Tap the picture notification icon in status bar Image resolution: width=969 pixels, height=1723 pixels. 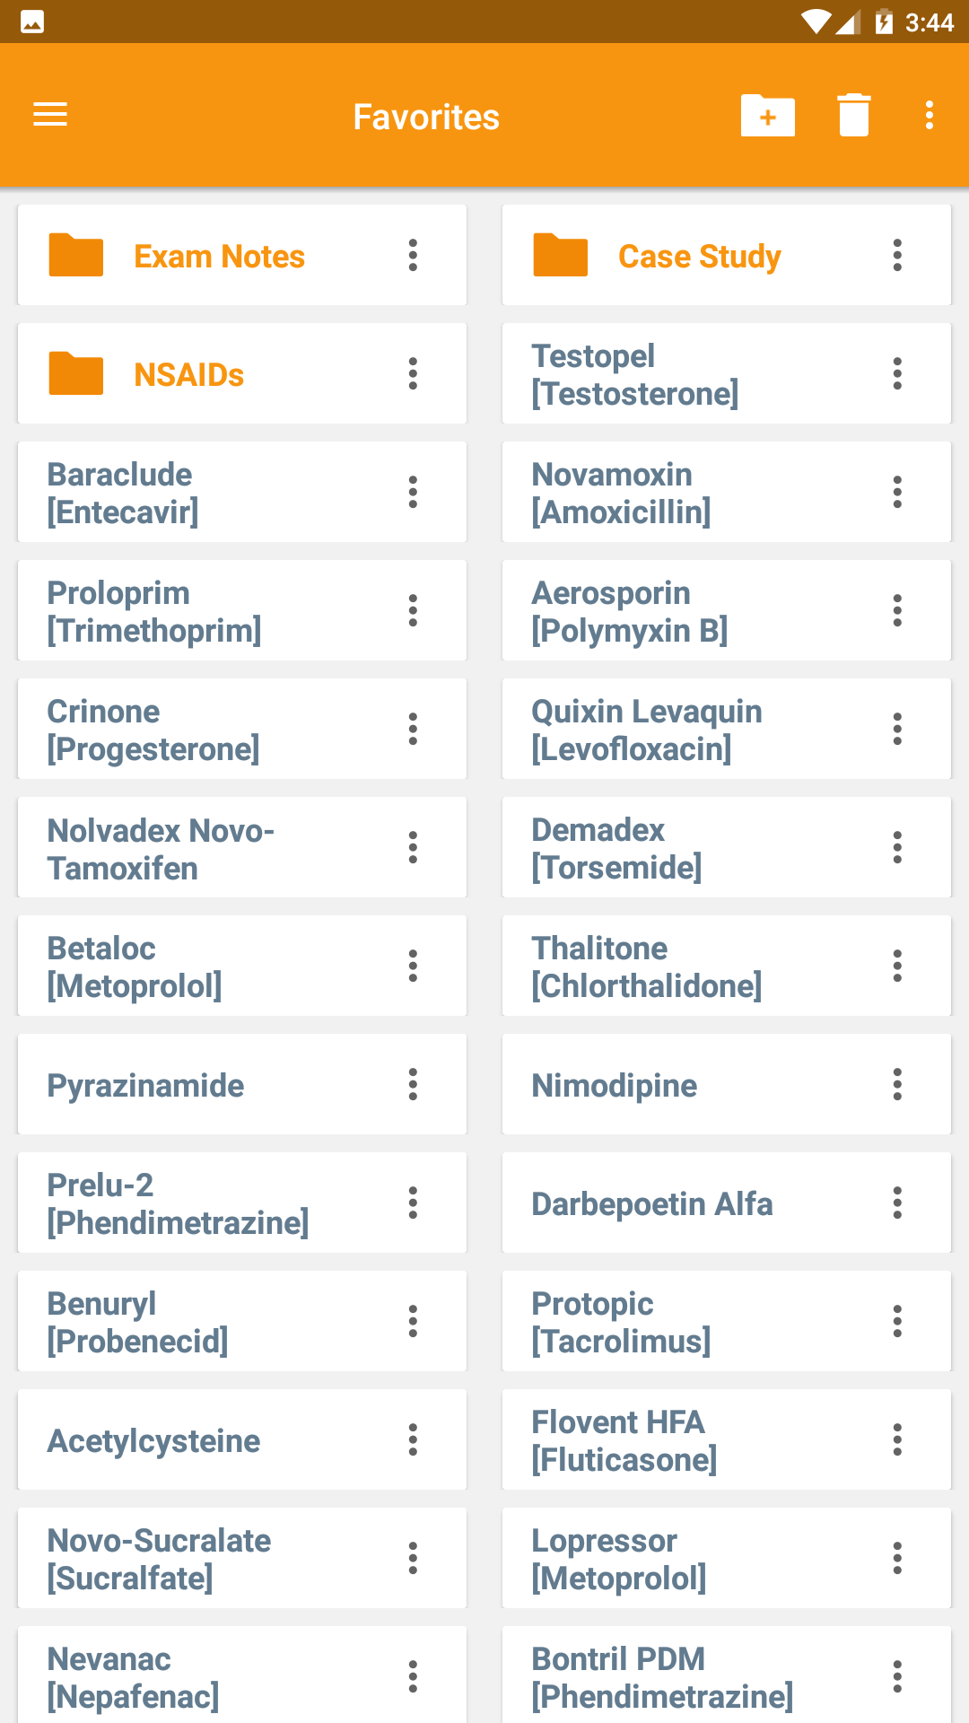[32, 22]
